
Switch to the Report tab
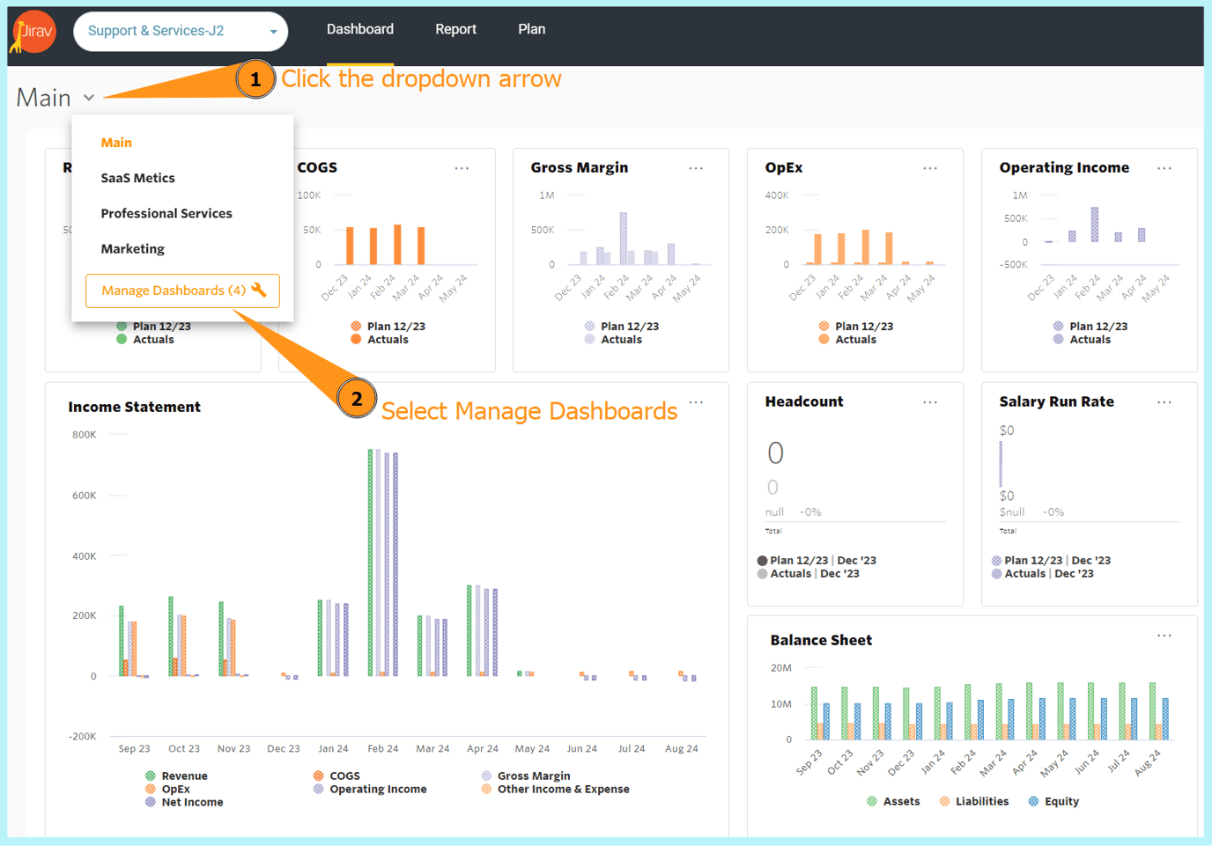point(455,29)
